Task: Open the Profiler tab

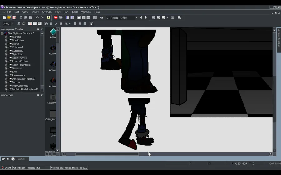Action: click(x=21, y=159)
